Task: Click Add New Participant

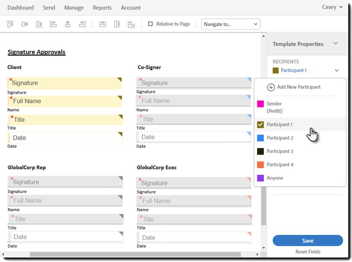Action: [x=299, y=87]
